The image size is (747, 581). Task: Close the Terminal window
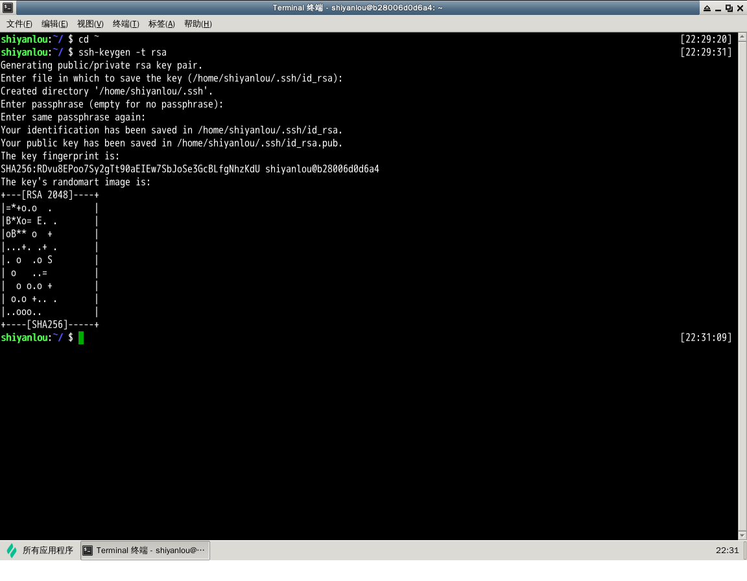740,8
